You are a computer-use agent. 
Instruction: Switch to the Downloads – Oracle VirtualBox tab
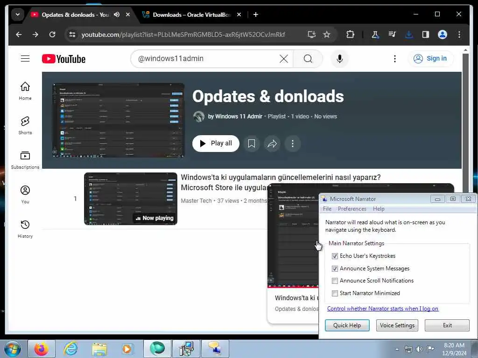click(x=192, y=14)
